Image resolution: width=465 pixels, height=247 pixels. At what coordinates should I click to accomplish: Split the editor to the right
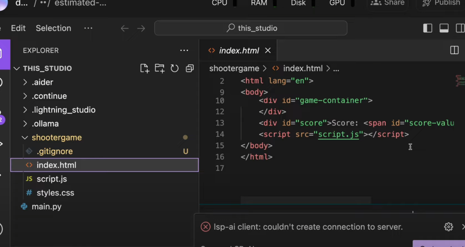[x=454, y=50]
